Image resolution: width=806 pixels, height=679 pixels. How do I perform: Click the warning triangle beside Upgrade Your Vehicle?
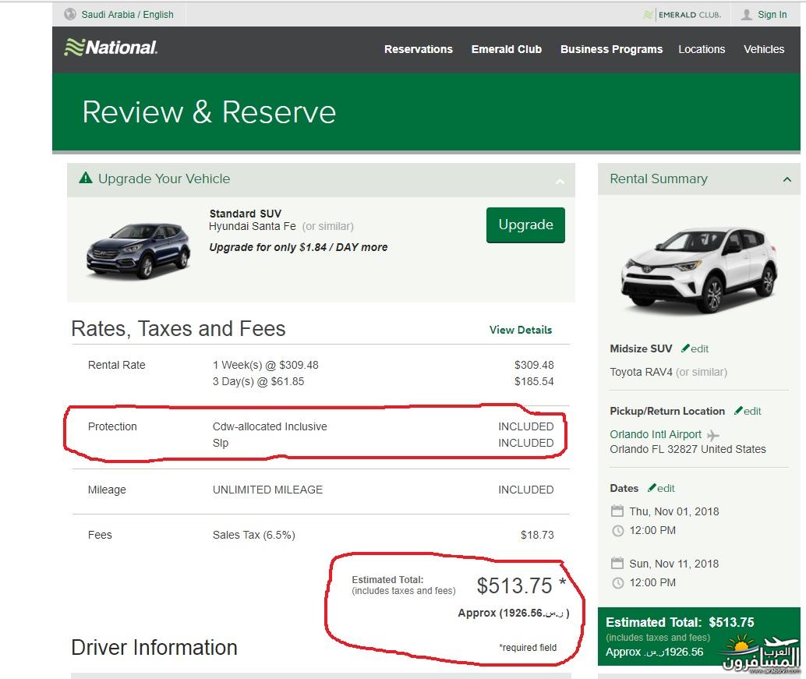point(85,178)
